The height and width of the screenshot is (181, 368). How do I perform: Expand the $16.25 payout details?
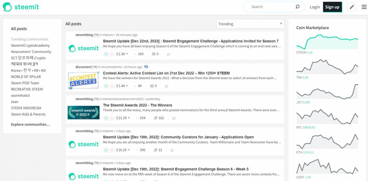coord(123,150)
